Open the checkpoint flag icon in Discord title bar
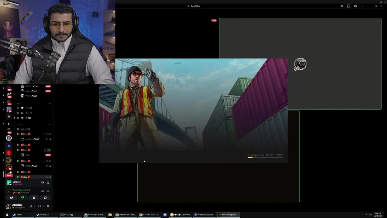387x218 pixels. tap(342, 6)
